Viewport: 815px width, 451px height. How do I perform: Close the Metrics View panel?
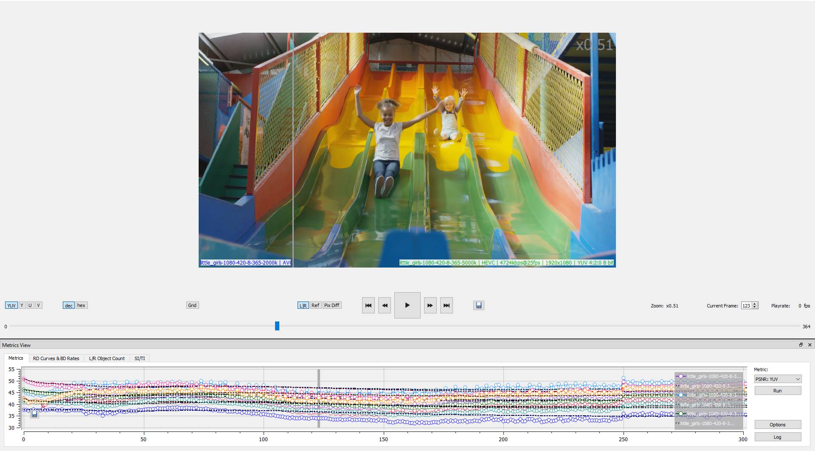tap(809, 345)
